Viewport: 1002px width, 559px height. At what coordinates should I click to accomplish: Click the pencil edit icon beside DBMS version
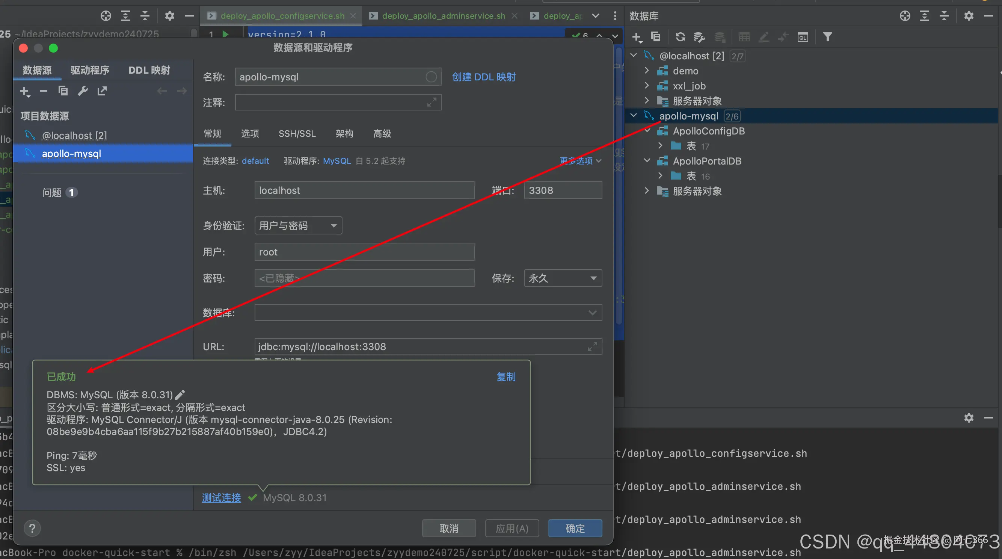click(x=180, y=395)
